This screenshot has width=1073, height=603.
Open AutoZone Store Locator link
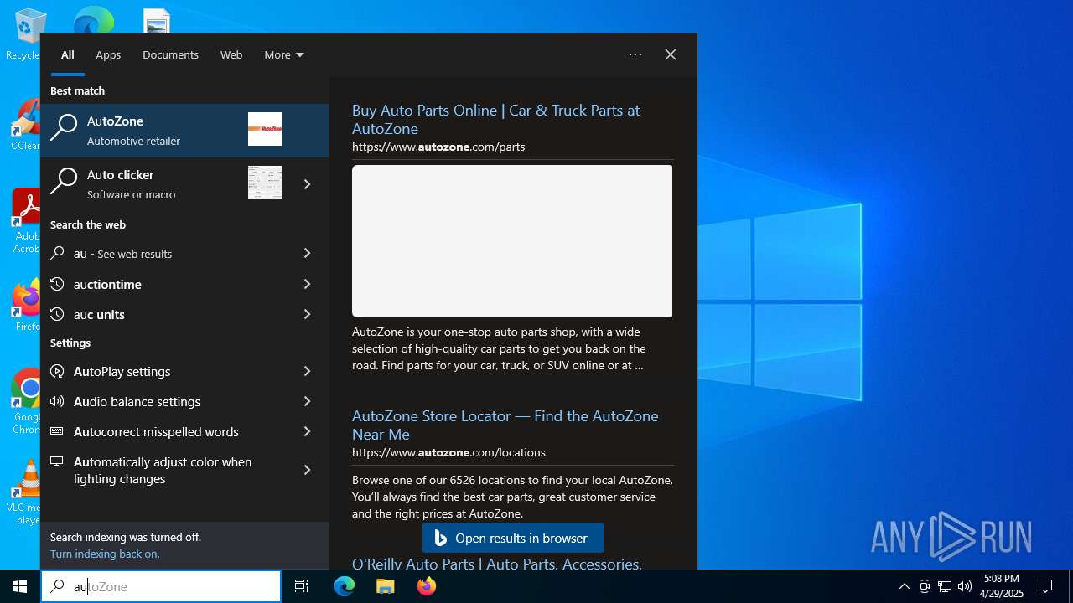[x=505, y=425]
